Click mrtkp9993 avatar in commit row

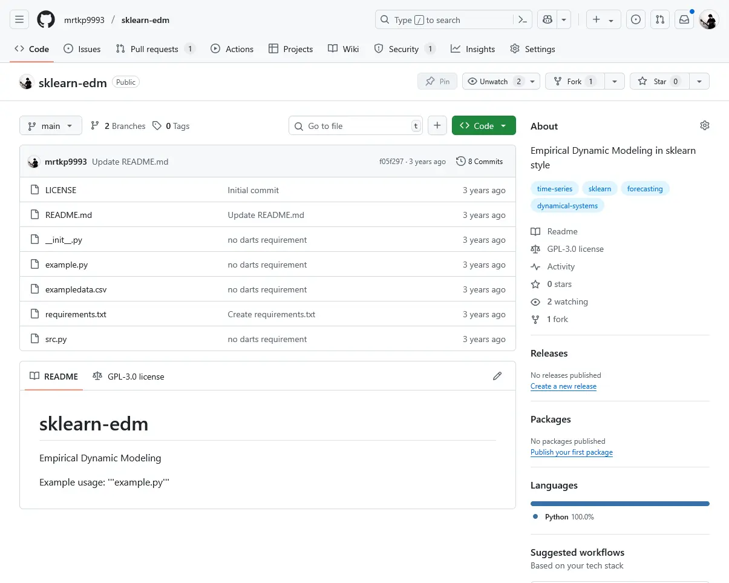coord(34,162)
